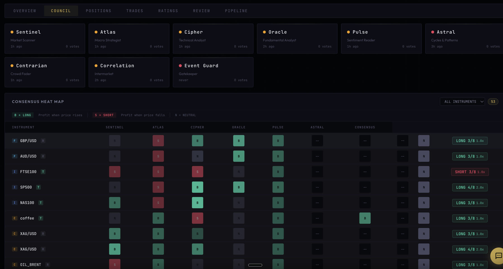Click the T tag next to coffee
Viewport: 503px width, 269px height.
41,218
